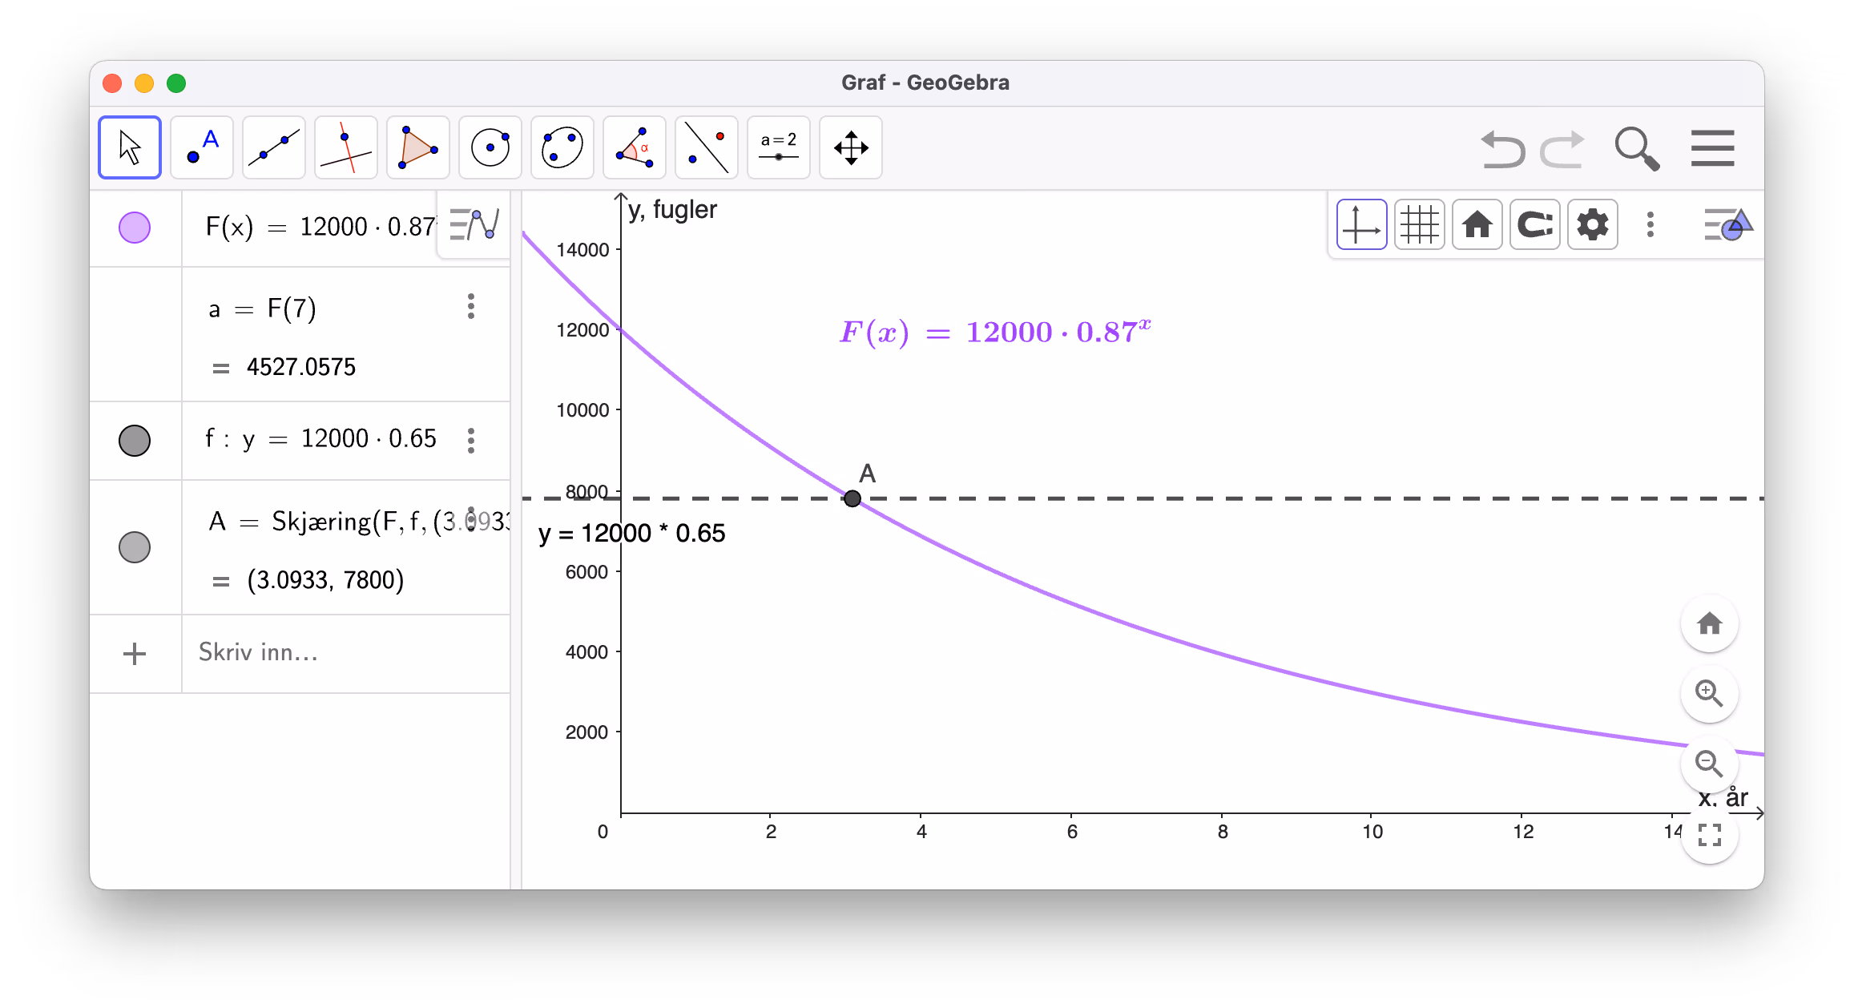Viewport: 1854px width, 1008px height.
Task: Pick the Circle with Center tool
Action: coord(490,147)
